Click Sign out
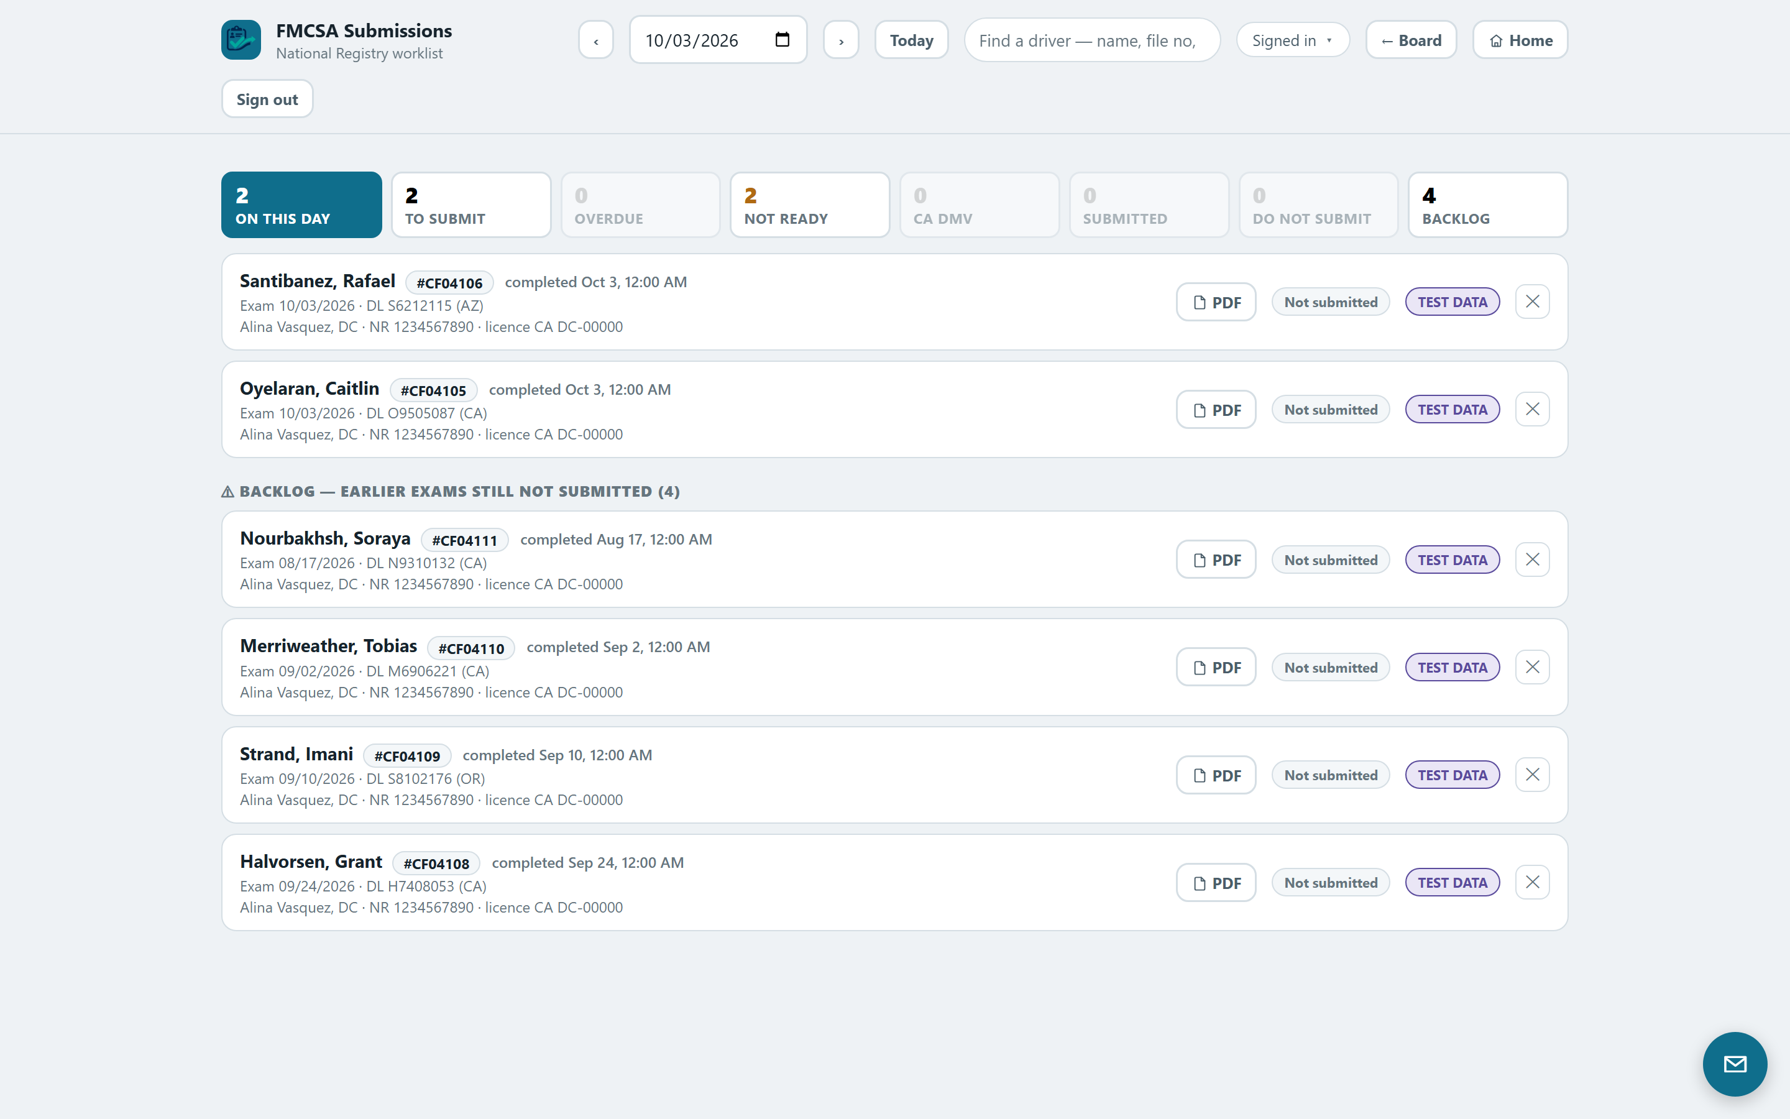 click(x=267, y=99)
